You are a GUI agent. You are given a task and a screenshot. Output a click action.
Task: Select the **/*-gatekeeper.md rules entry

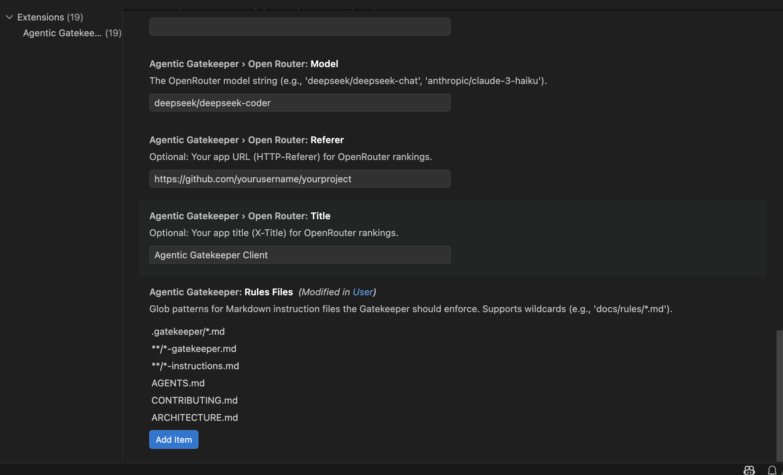194,348
